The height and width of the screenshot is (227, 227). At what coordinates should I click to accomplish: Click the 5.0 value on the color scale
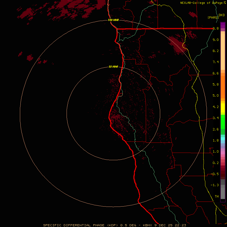pos(216,96)
